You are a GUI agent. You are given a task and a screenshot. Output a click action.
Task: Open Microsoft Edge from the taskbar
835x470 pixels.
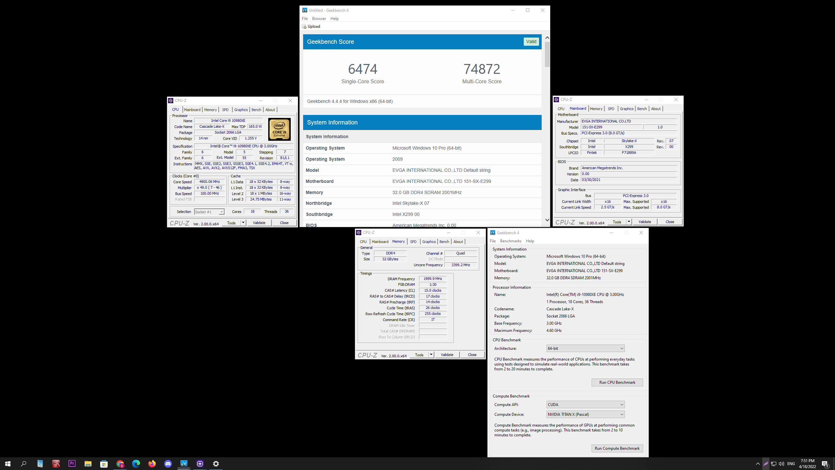pos(136,463)
